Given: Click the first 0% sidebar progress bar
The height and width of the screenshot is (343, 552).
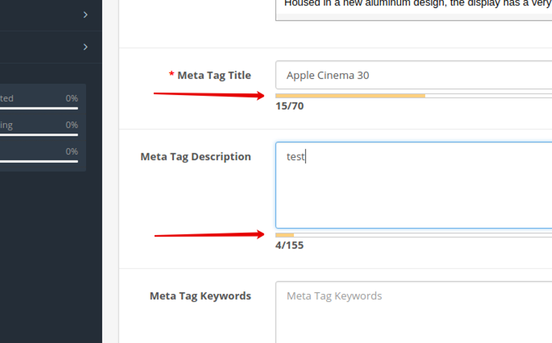Looking at the screenshot, I should pyautogui.click(x=39, y=108).
